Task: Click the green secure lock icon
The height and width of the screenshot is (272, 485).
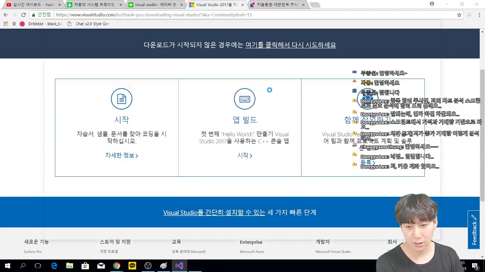Action: pyautogui.click(x=34, y=15)
